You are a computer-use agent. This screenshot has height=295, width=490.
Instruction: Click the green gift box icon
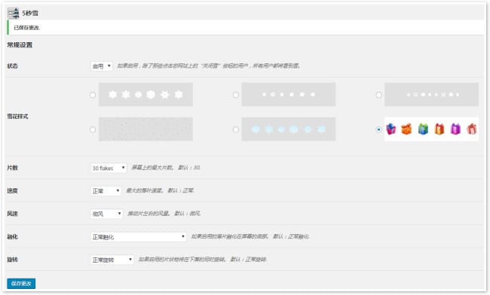pyautogui.click(x=423, y=129)
